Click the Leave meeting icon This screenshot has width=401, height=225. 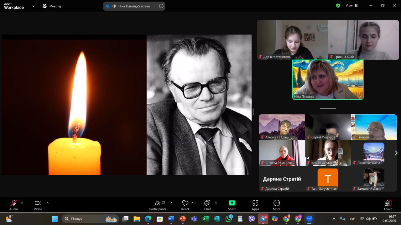click(388, 203)
